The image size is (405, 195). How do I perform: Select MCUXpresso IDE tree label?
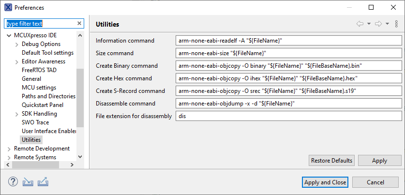(x=35, y=35)
